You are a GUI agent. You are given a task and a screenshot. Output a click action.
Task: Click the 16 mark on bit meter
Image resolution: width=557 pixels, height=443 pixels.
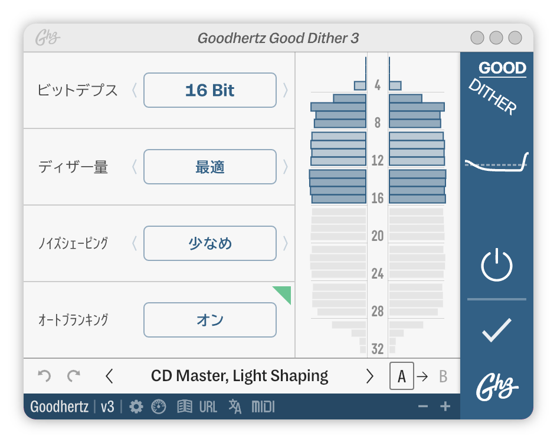[x=378, y=198]
